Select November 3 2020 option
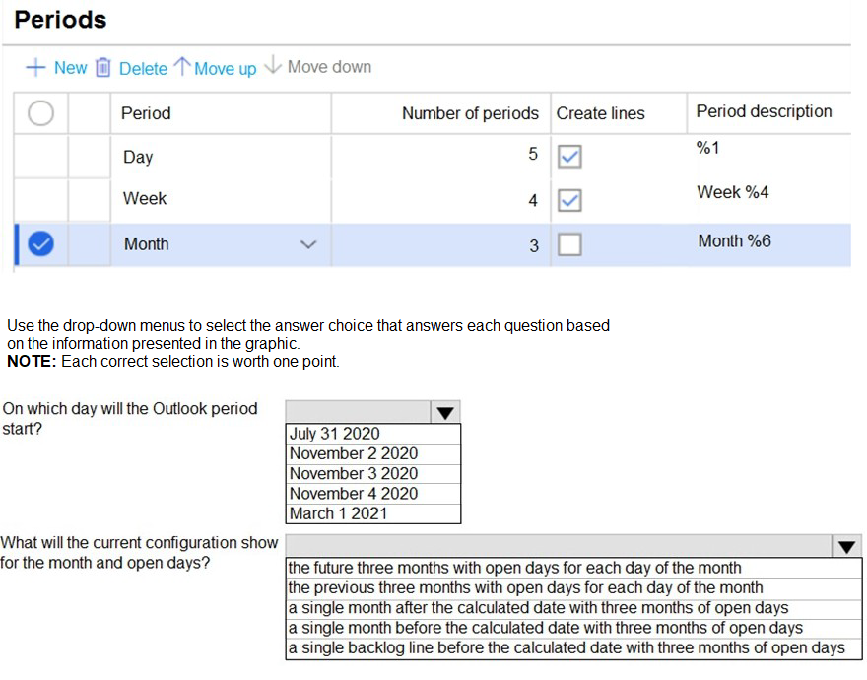This screenshot has width=867, height=680. click(x=354, y=473)
